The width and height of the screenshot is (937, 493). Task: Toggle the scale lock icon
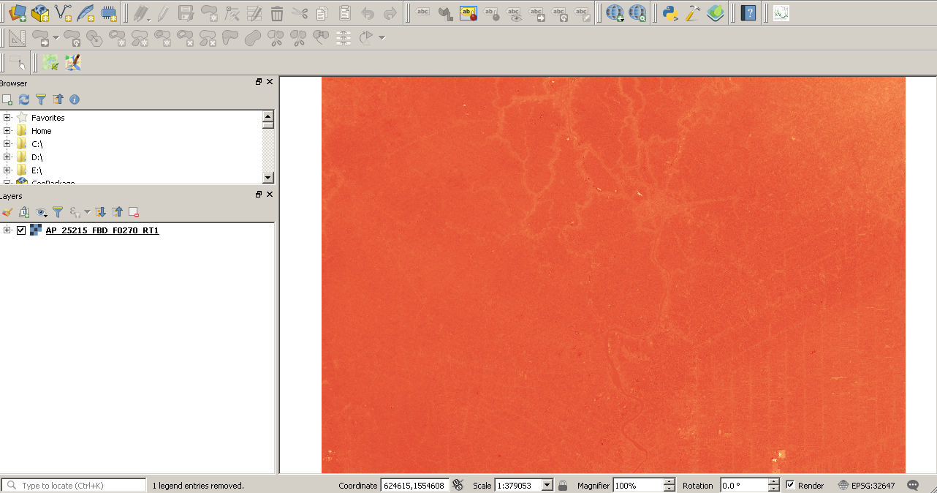click(563, 485)
